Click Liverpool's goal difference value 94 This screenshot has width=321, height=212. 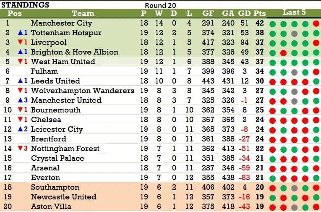244,42
